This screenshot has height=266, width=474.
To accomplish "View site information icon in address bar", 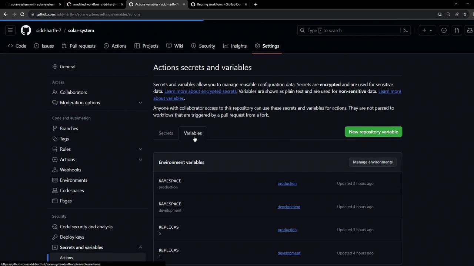I will 33,14.
